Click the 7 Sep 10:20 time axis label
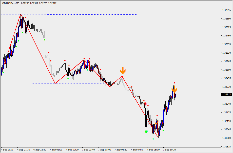This screenshot has width=233, height=153. (170, 150)
